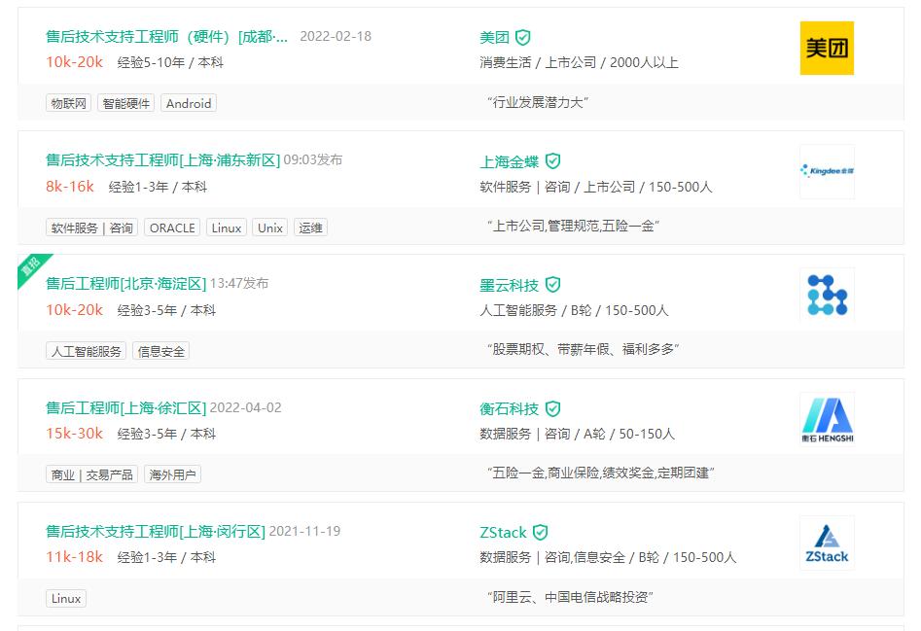
Task: Click the 运维 tag under the Shanghai Kingdee job
Action: coord(310,228)
